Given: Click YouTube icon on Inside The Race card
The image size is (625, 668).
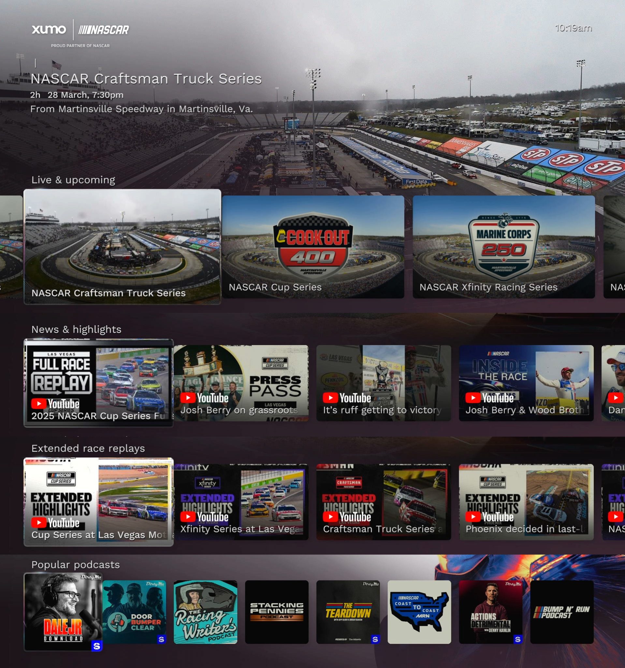Looking at the screenshot, I should (473, 398).
